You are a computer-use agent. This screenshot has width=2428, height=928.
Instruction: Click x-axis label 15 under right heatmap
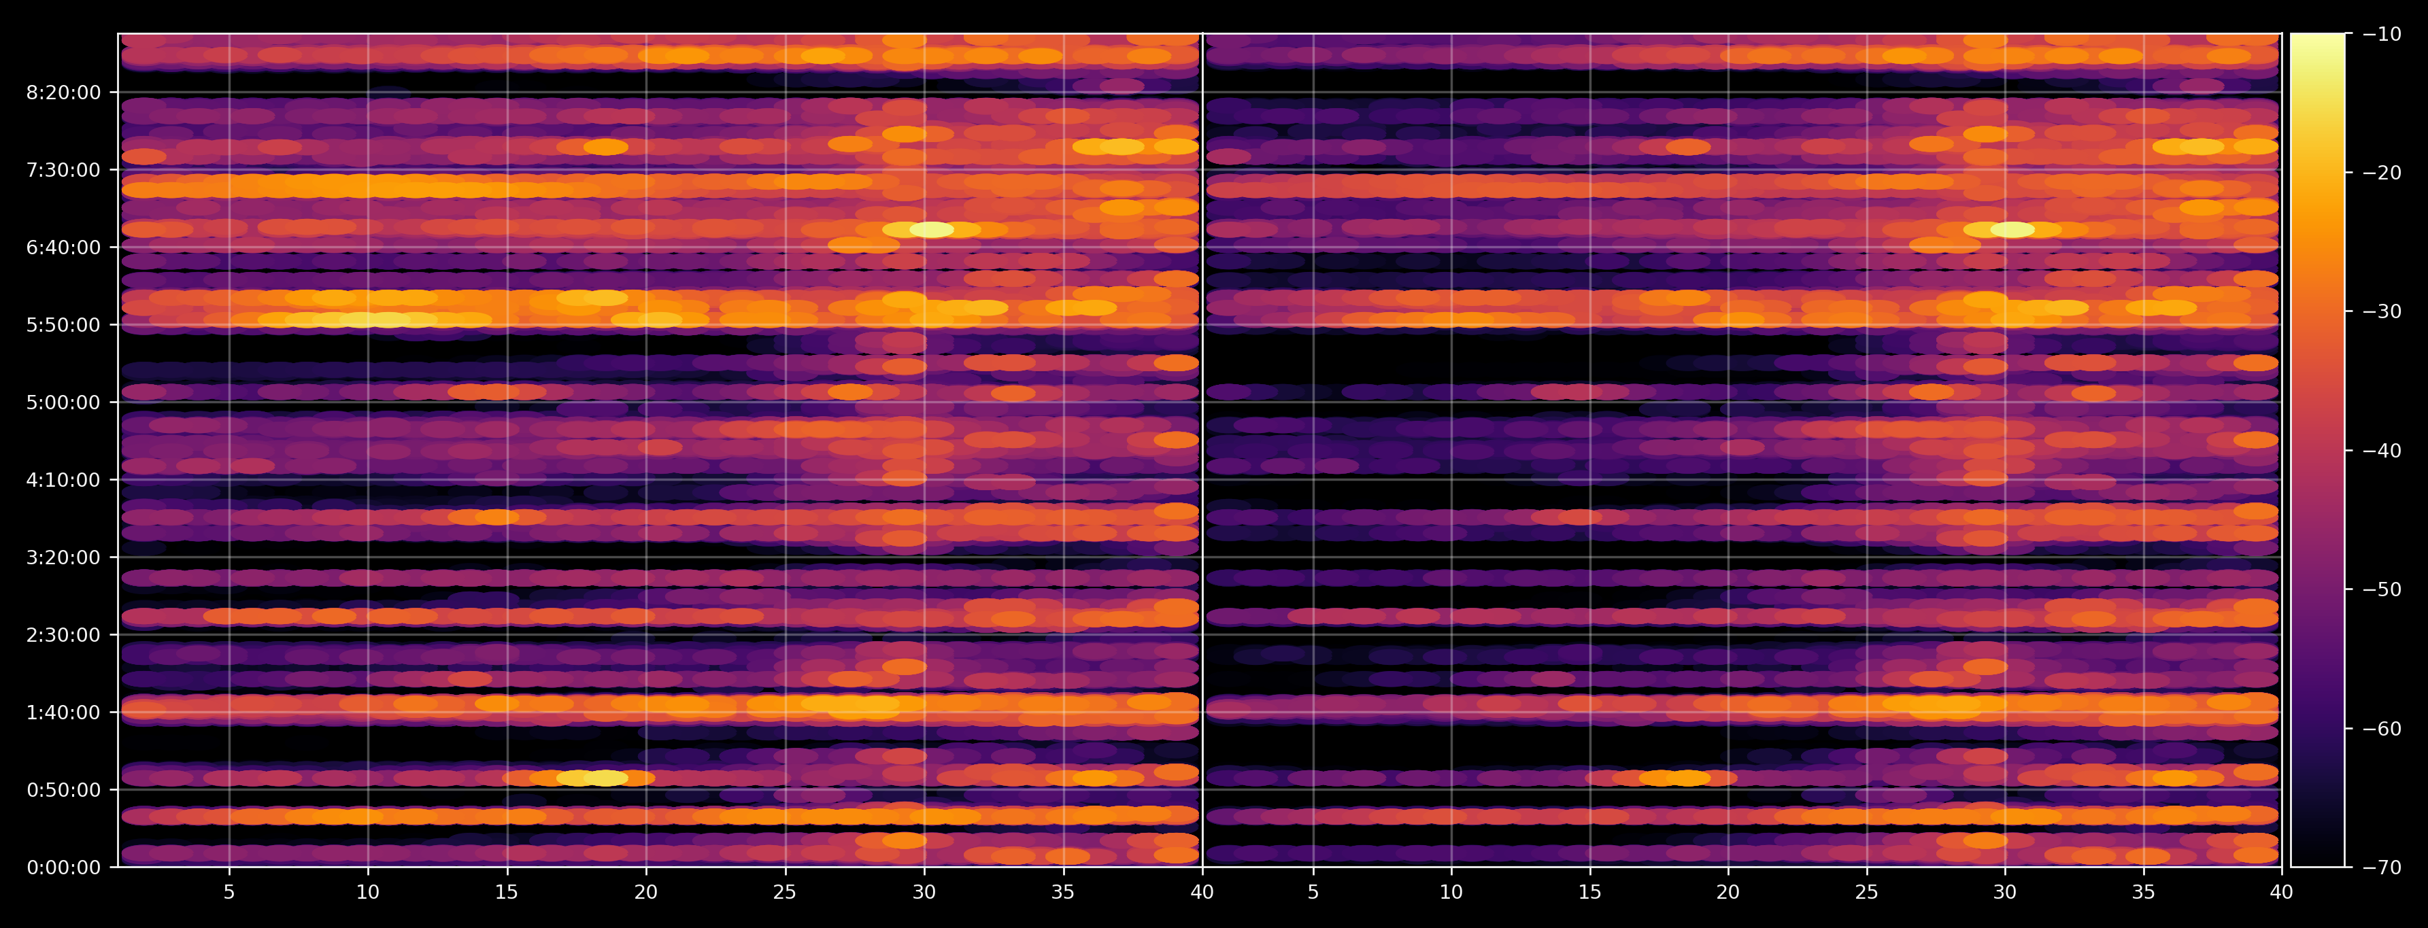pos(1589,892)
